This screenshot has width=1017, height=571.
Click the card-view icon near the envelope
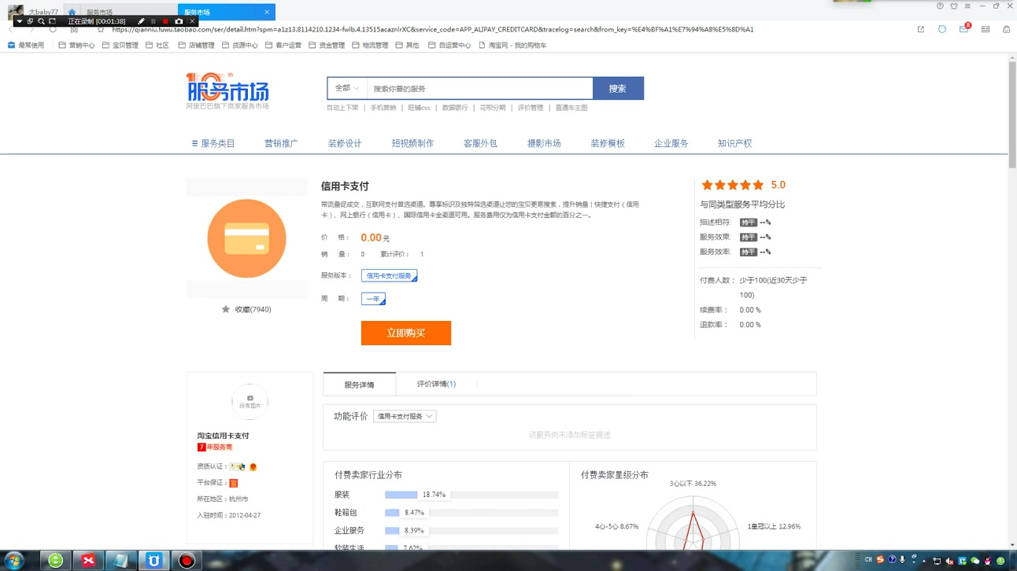[x=986, y=29]
